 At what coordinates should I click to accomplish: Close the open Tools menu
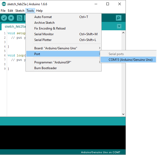30,11
